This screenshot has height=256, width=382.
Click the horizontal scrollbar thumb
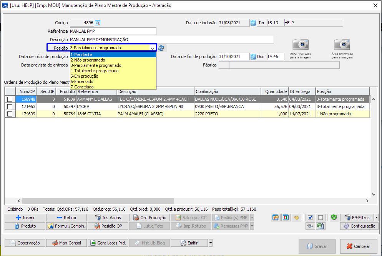point(98,201)
